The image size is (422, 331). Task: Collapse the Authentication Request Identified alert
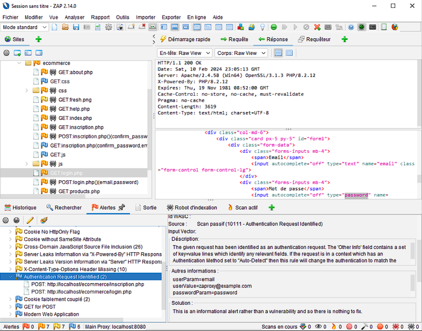(x=11, y=277)
